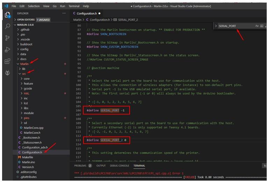Expand the replace toggle in find widget

(216, 26)
